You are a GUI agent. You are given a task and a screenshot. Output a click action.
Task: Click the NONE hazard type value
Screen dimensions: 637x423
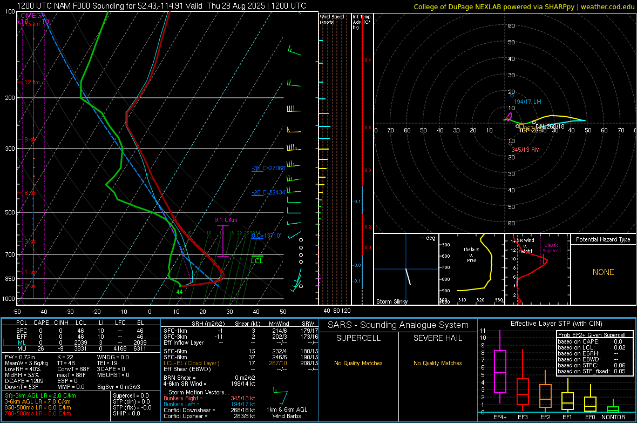[603, 272]
